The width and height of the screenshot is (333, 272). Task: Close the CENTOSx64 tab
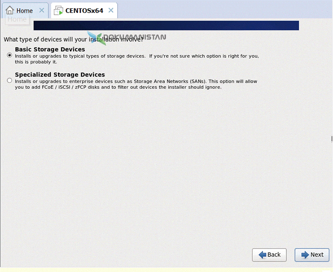(111, 10)
